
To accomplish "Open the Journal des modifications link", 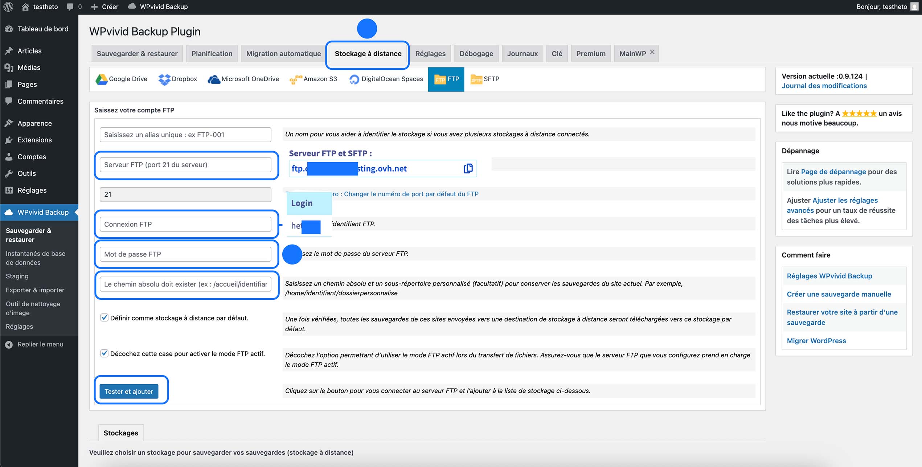I will click(x=824, y=86).
